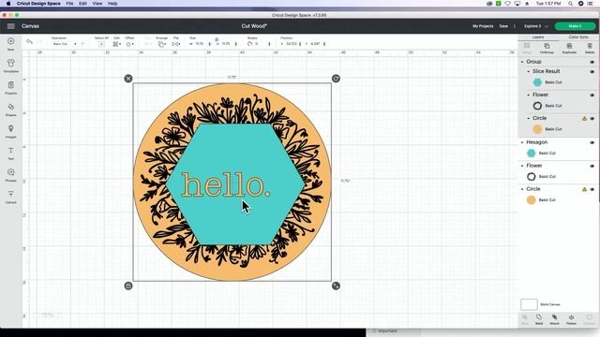Click the teal swatch of Slice Result
Image resolution: width=600 pixels, height=337 pixels.
(x=537, y=82)
